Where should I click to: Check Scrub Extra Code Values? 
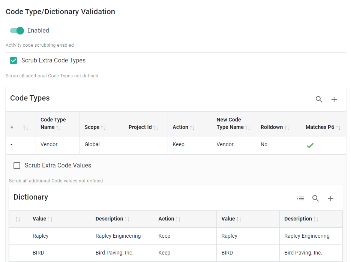pos(17,166)
